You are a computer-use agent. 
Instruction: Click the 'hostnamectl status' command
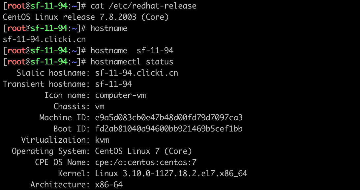click(x=132, y=62)
